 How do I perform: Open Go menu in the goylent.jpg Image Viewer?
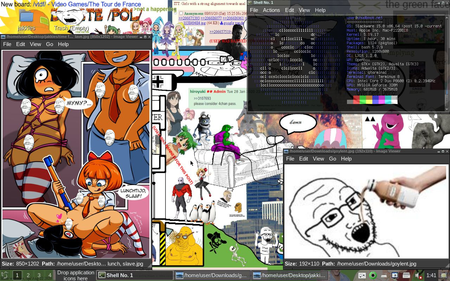(333, 159)
